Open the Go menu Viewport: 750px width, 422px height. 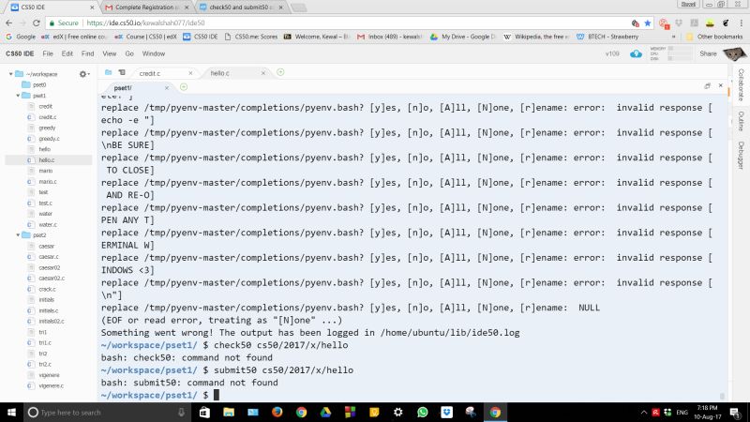coord(129,54)
